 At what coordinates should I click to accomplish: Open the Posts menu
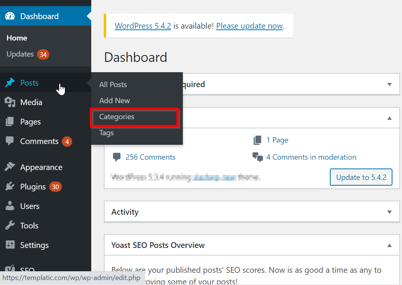tap(46, 83)
